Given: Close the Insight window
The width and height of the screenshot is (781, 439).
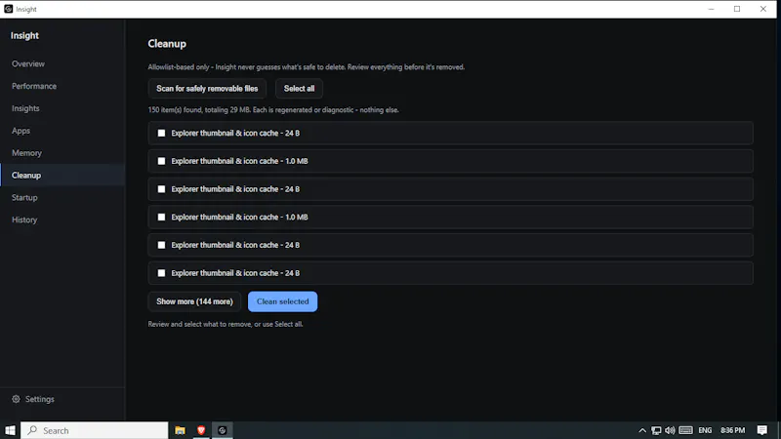Looking at the screenshot, I should click(763, 9).
